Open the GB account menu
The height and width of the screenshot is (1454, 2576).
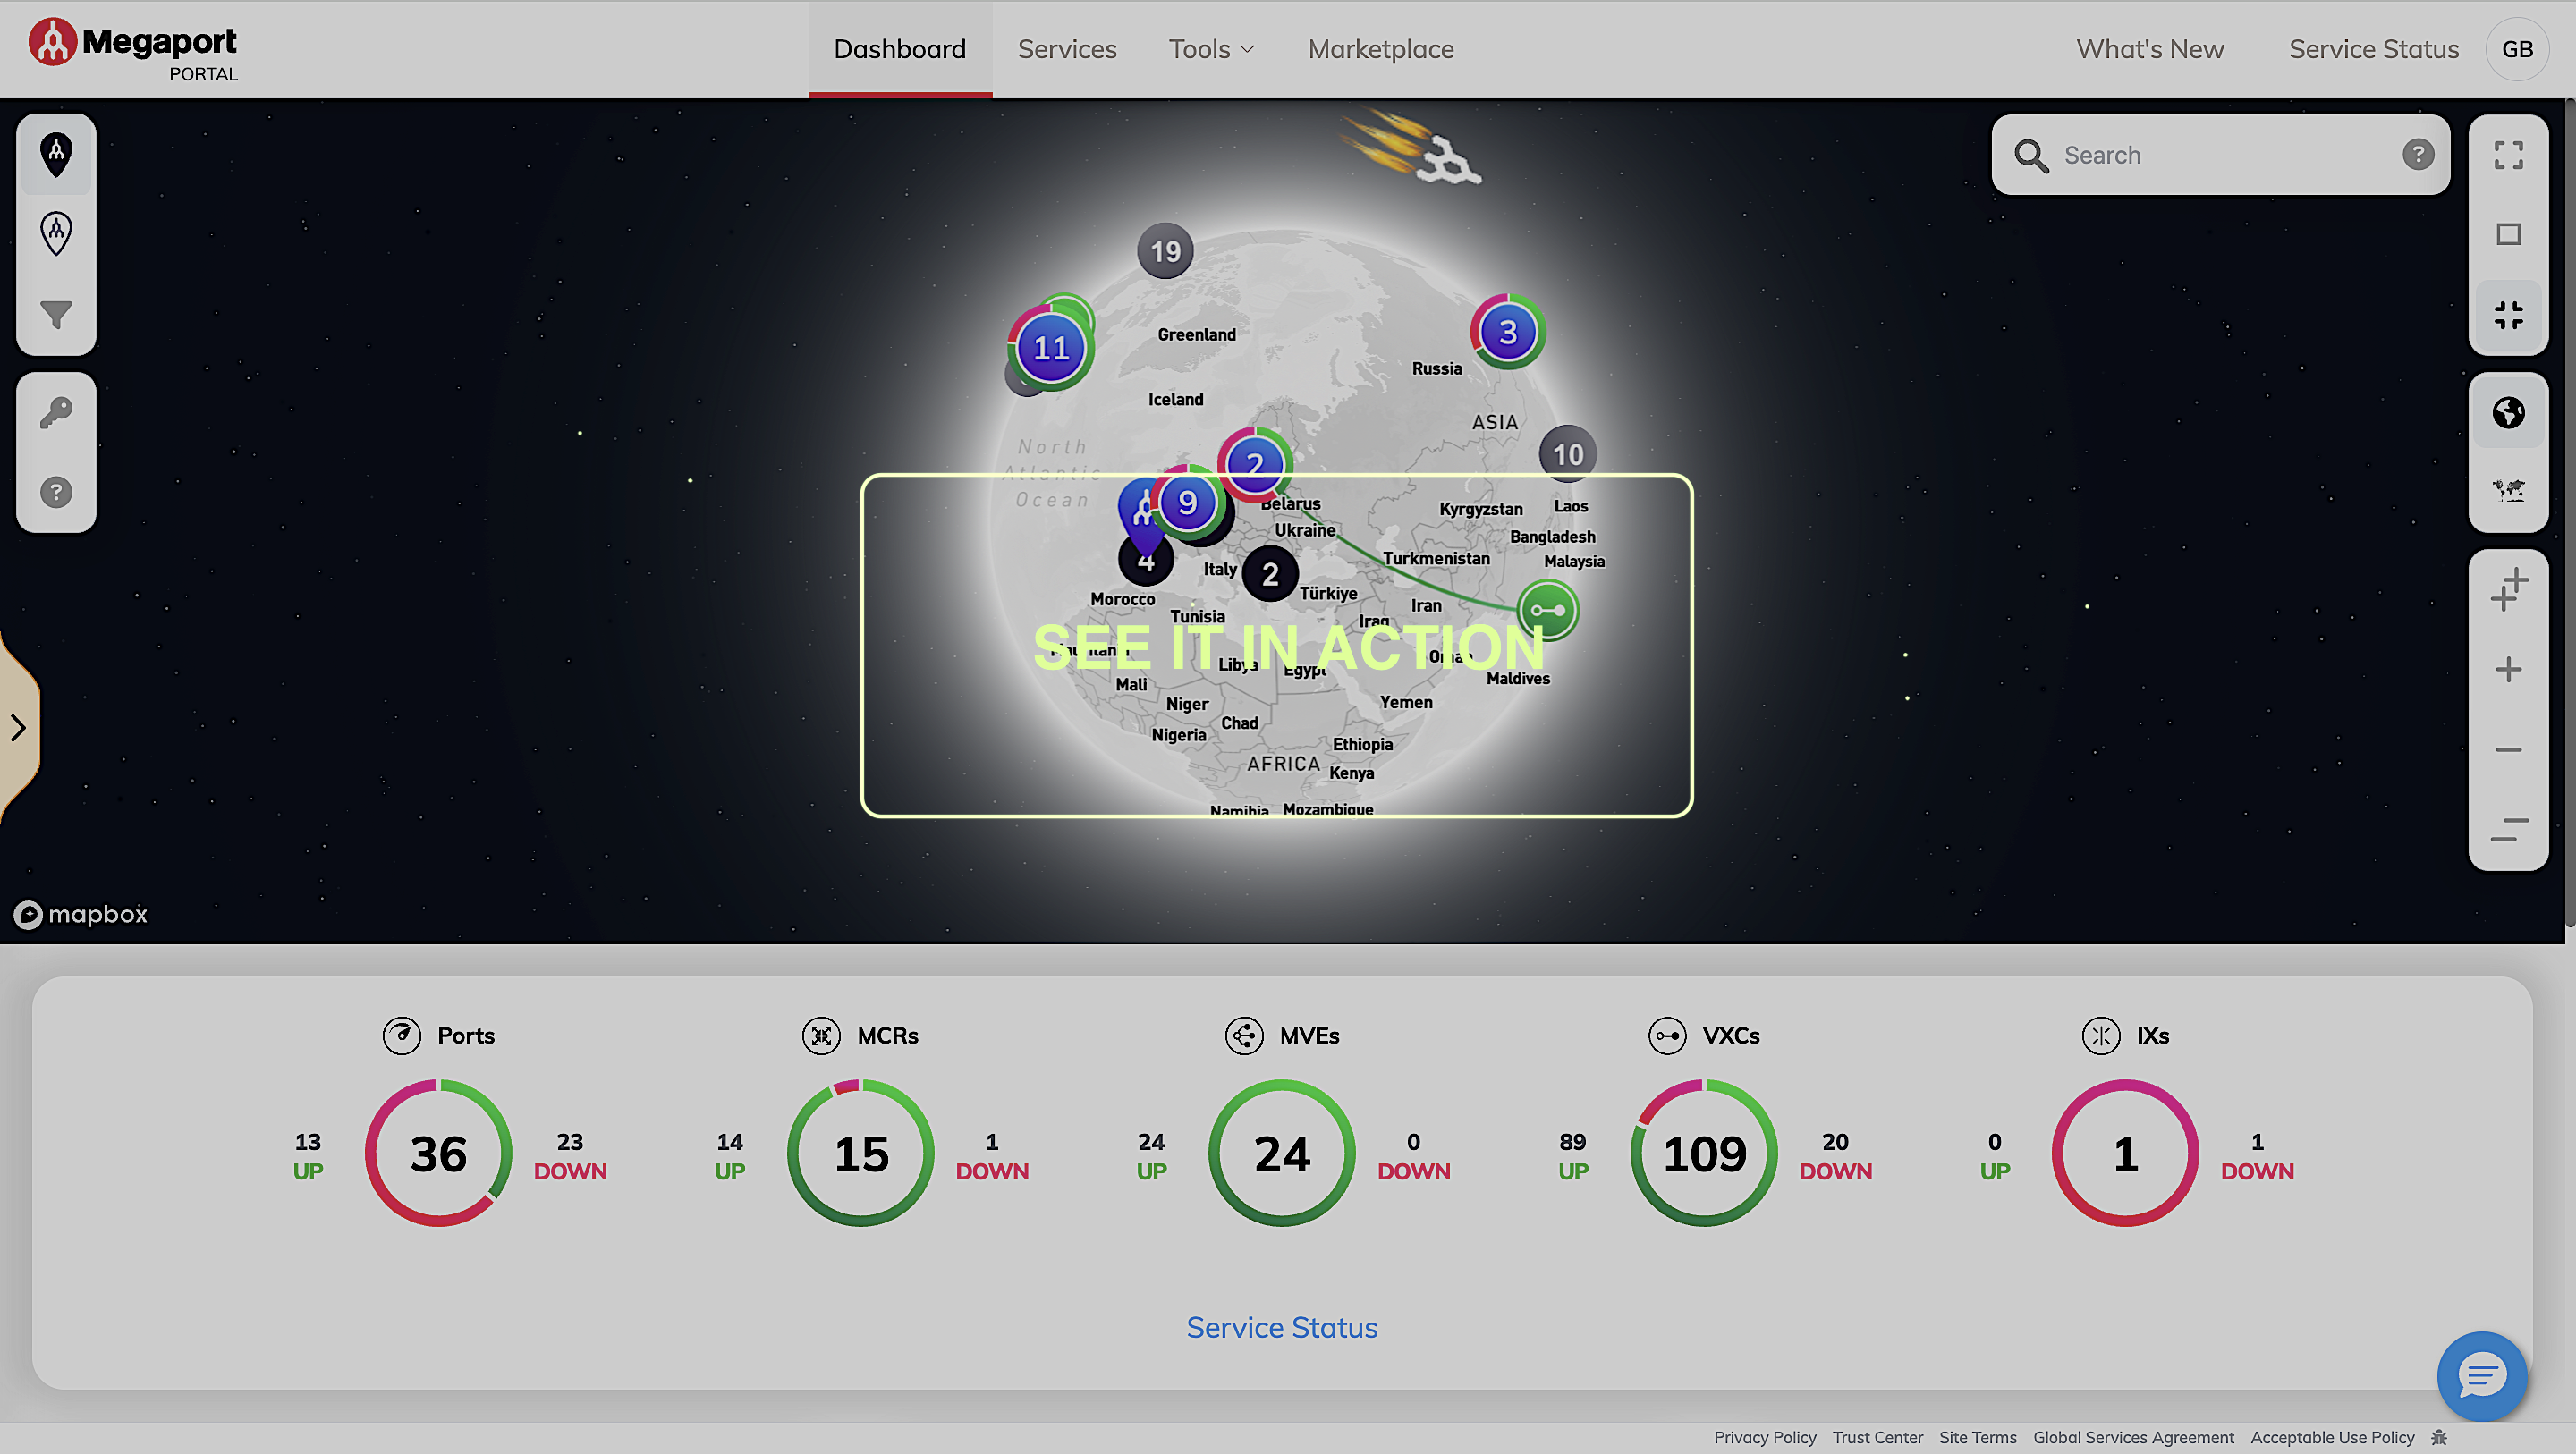click(2517, 49)
